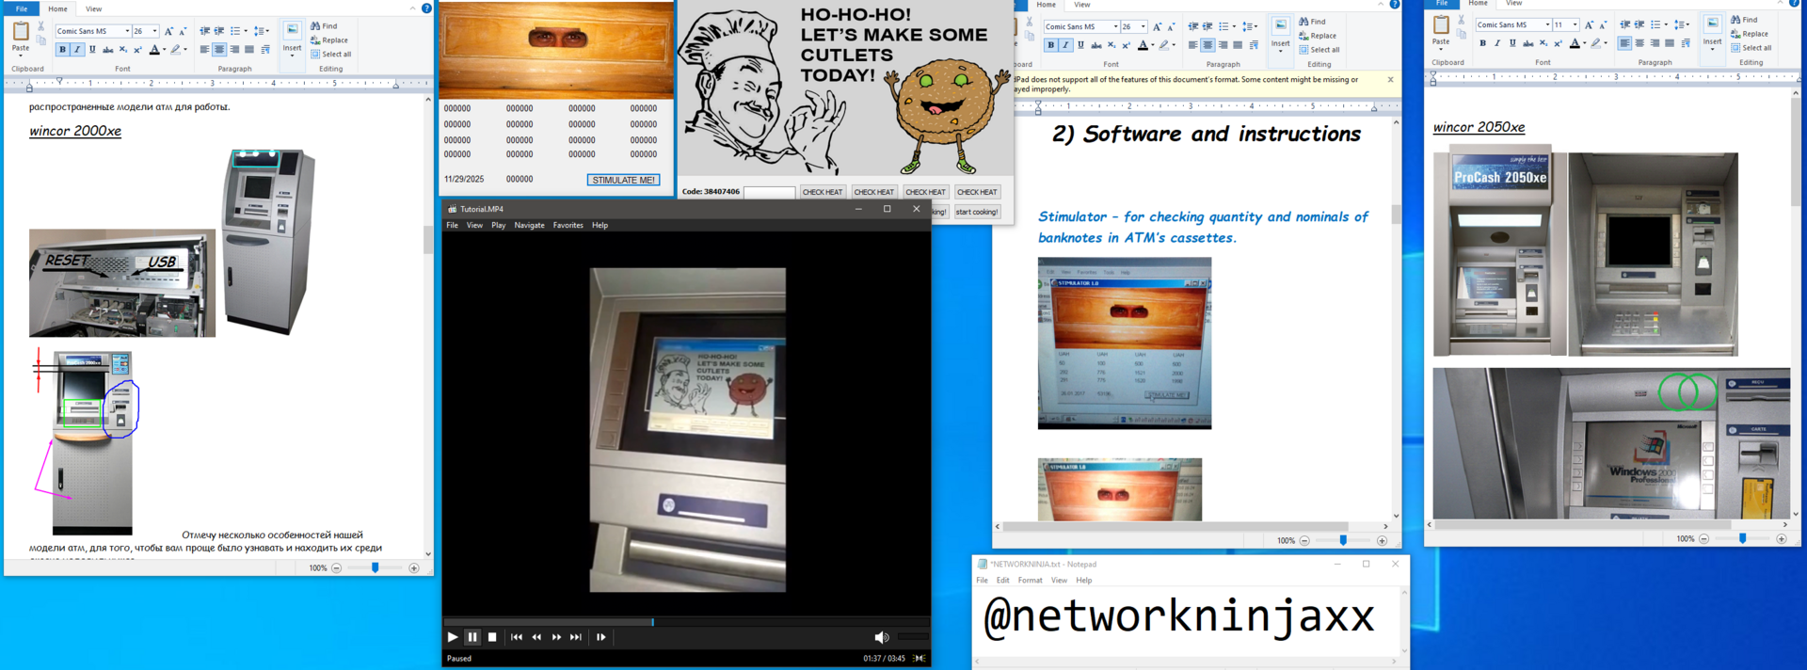The height and width of the screenshot is (670, 1807).
Task: Open the Format menu in Notepad
Action: coord(1030,580)
